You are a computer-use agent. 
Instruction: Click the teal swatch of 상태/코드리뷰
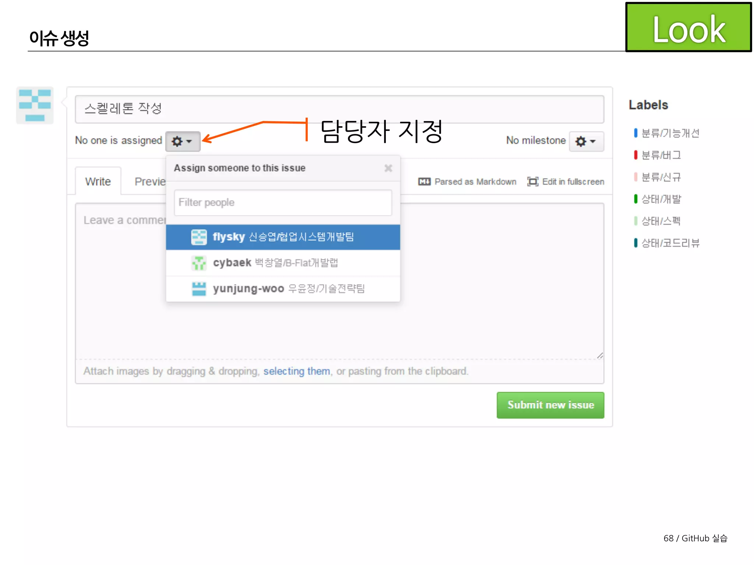click(635, 243)
